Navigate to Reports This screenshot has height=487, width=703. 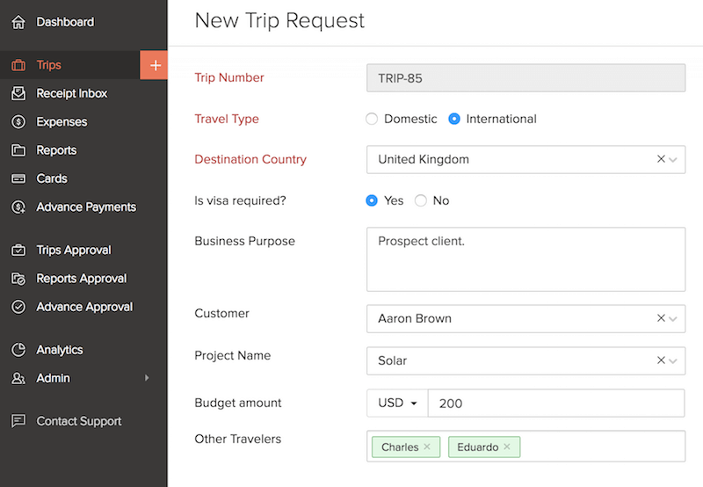click(56, 150)
